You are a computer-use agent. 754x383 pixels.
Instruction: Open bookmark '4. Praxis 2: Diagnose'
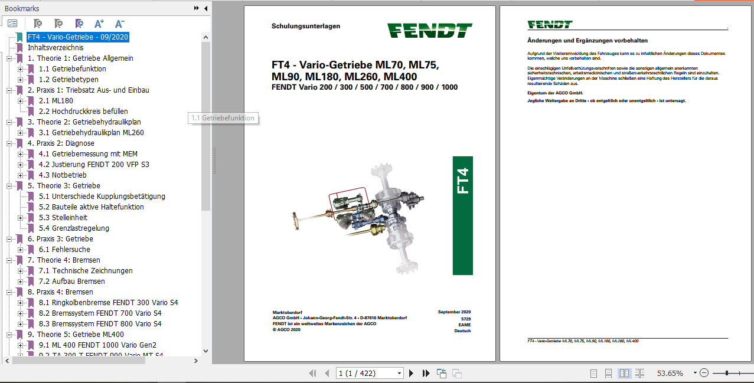pos(61,143)
